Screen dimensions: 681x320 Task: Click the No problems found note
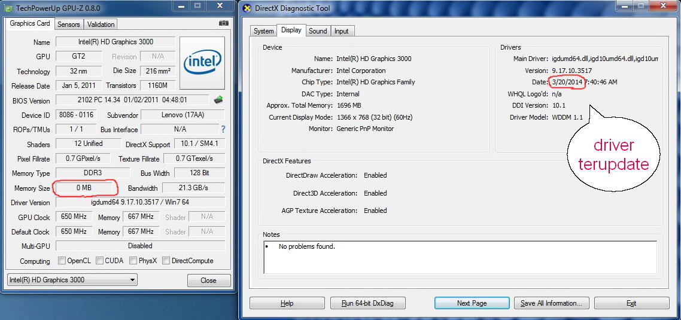[x=306, y=246]
